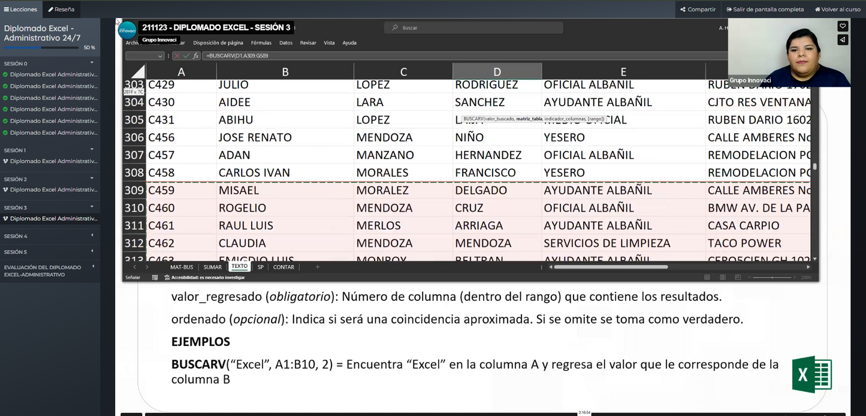Cancel formula entry with the X icon

pyautogui.click(x=177, y=56)
